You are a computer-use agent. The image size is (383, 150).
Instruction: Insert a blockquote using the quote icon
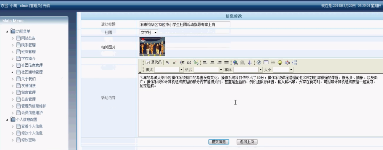tap(189, 63)
